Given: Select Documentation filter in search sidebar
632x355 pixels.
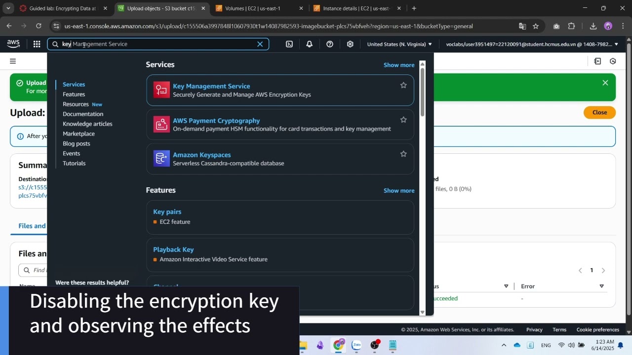Looking at the screenshot, I should (83, 114).
